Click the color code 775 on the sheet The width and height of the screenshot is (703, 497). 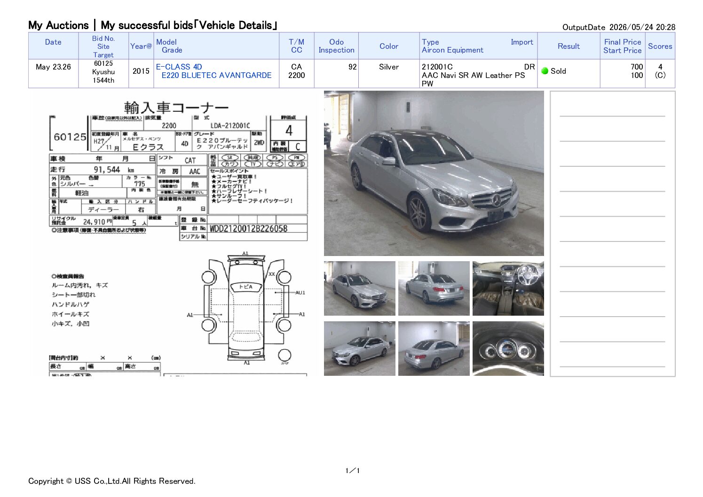click(x=140, y=184)
